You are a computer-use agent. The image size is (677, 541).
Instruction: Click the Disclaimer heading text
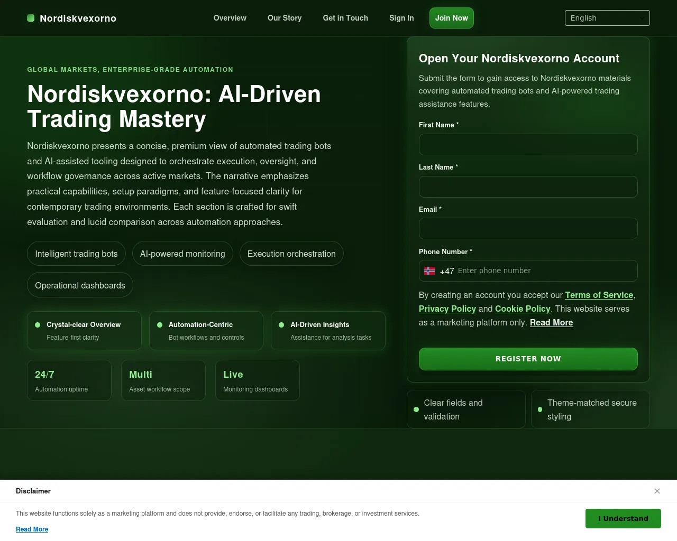click(x=33, y=491)
